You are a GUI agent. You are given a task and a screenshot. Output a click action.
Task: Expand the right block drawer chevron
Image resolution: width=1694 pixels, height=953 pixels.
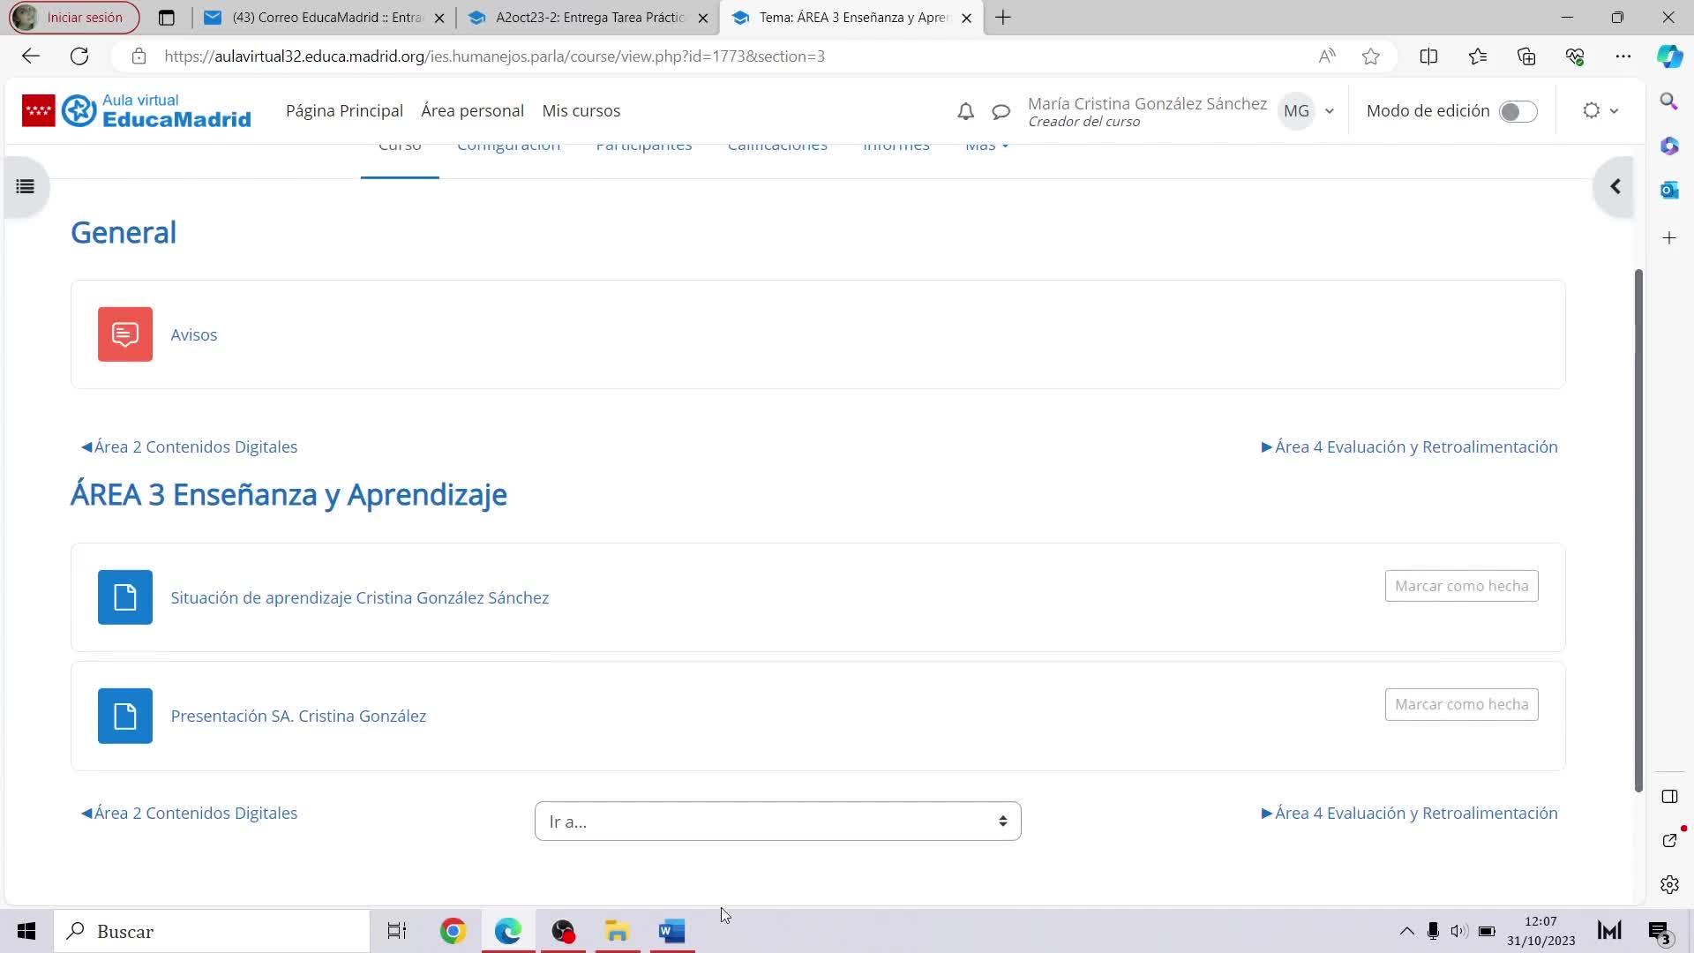[x=1615, y=186]
